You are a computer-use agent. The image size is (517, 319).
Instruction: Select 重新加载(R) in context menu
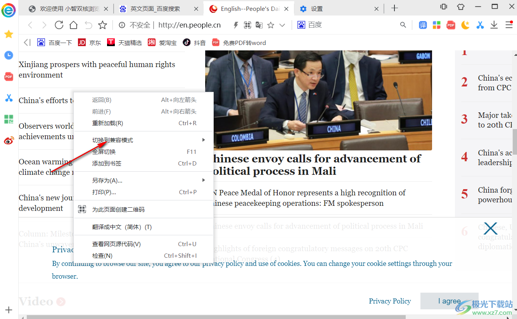[144, 123]
